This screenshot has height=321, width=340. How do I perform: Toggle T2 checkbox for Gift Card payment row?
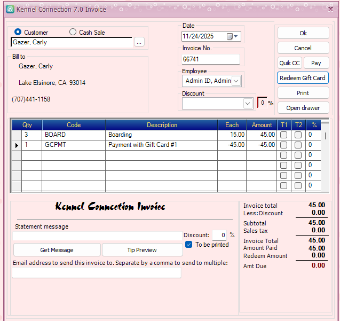[298, 145]
